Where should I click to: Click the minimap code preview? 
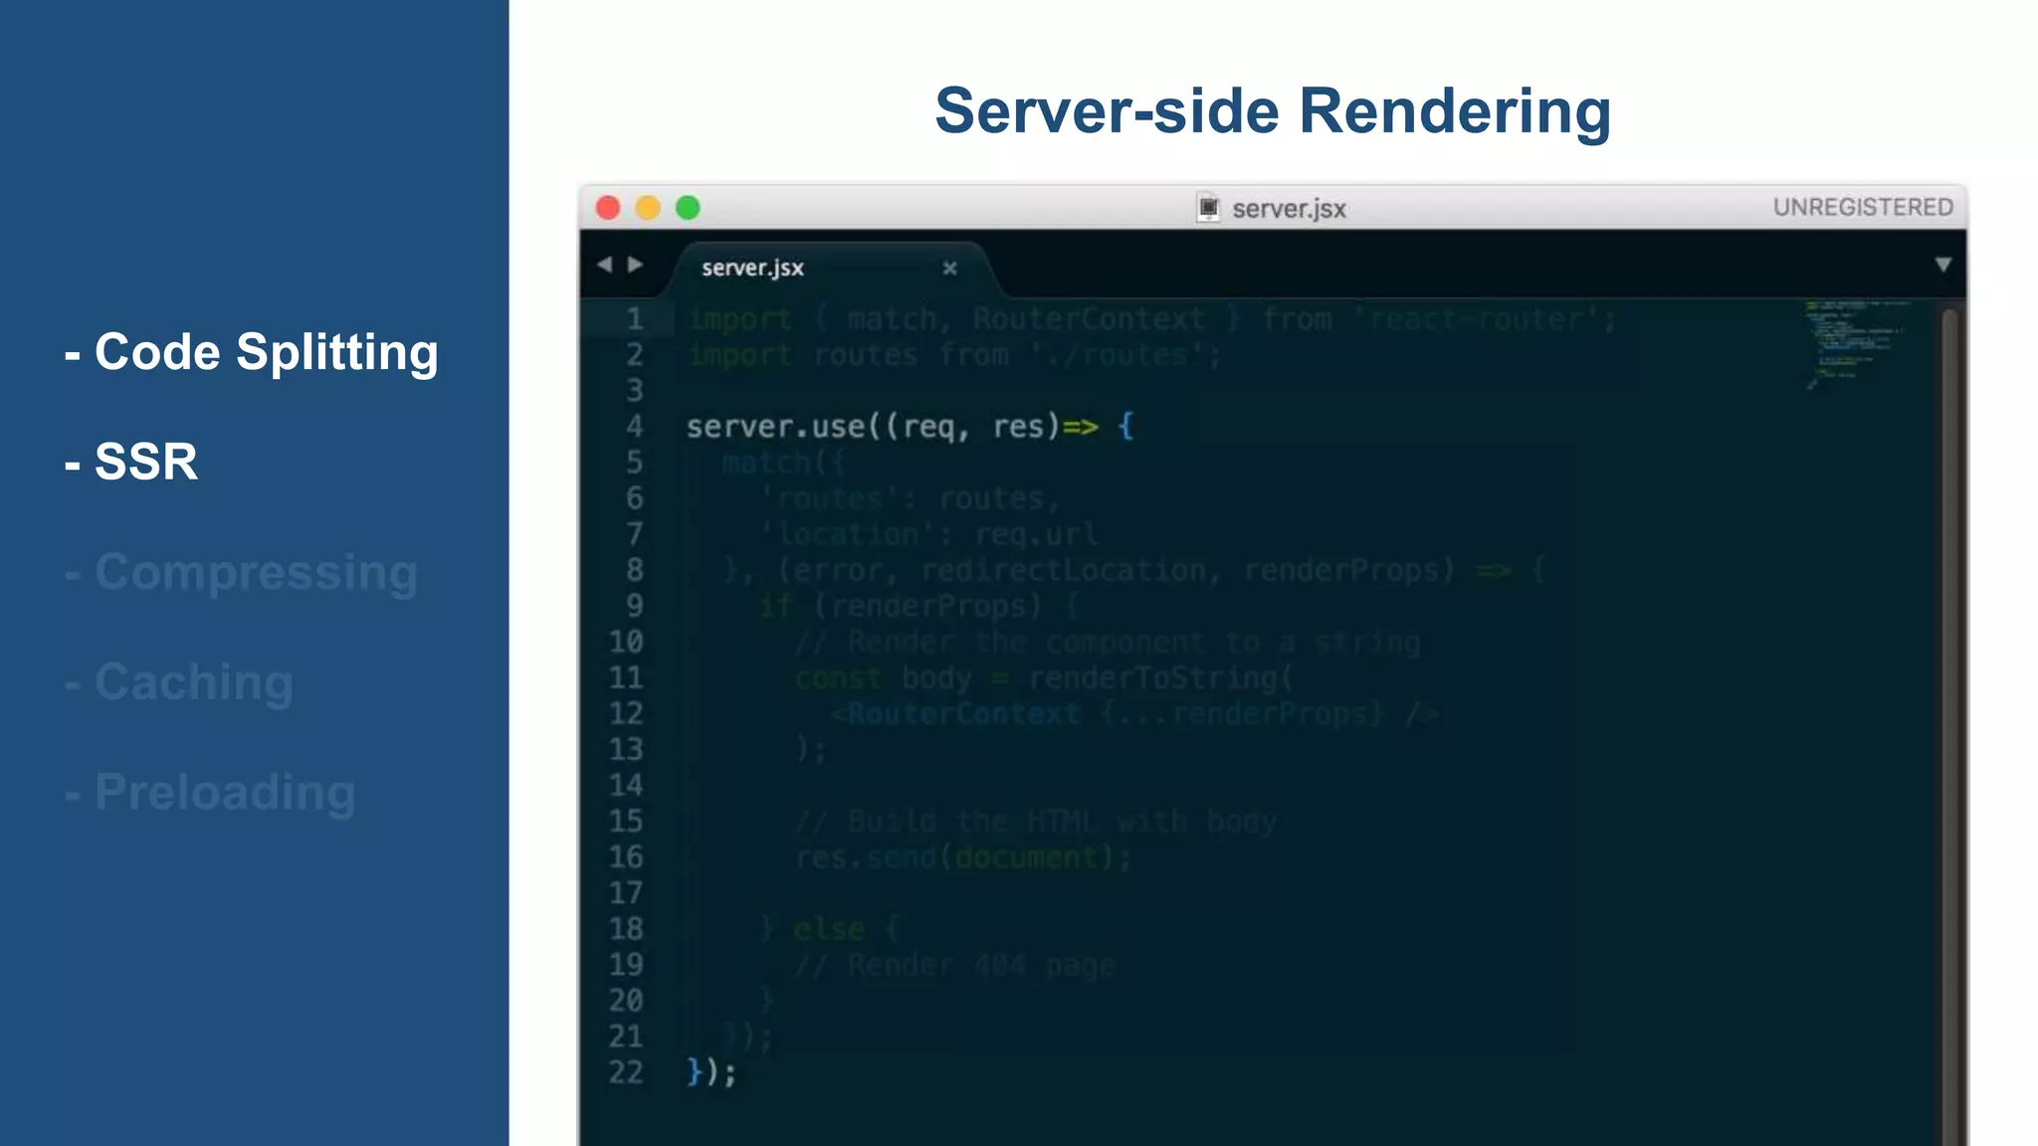pos(1857,344)
